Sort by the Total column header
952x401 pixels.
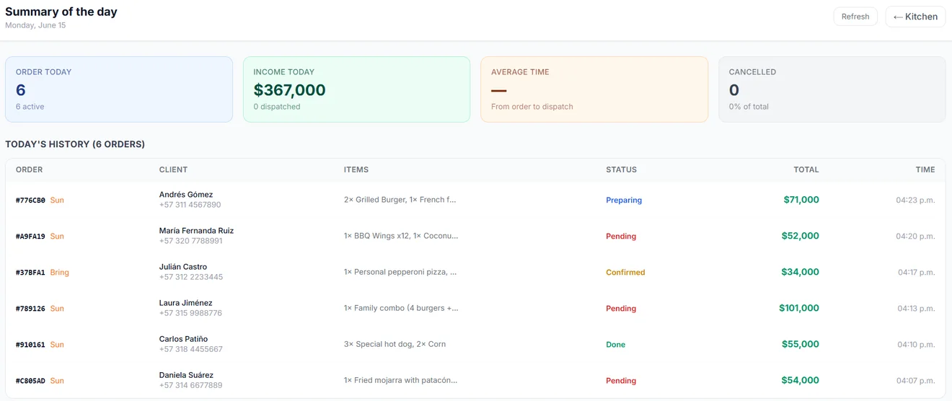tap(806, 169)
